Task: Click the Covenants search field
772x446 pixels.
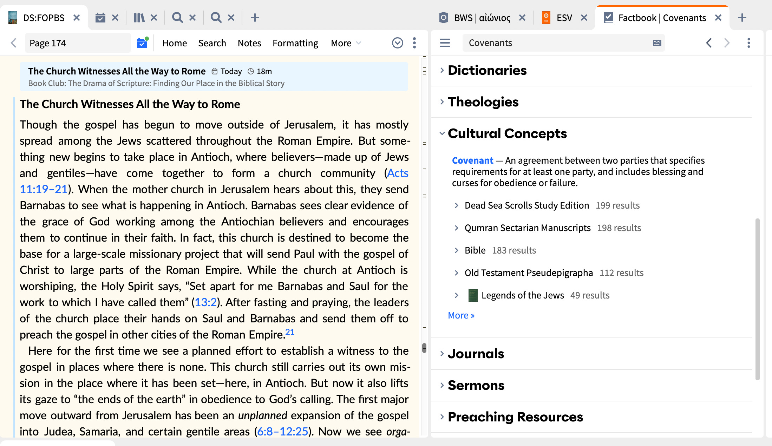Action: (x=563, y=43)
